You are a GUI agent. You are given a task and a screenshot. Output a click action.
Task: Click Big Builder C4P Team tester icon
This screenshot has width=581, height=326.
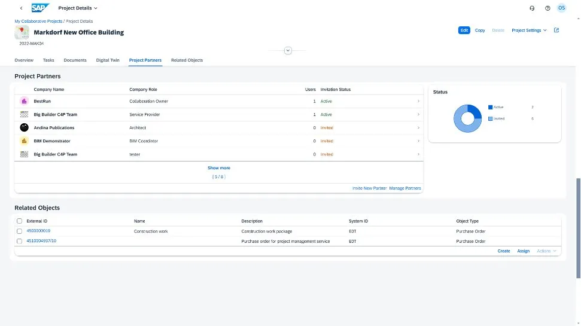24,154
